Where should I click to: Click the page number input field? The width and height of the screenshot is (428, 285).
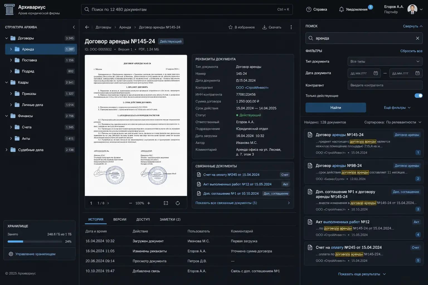pyautogui.click(x=91, y=203)
